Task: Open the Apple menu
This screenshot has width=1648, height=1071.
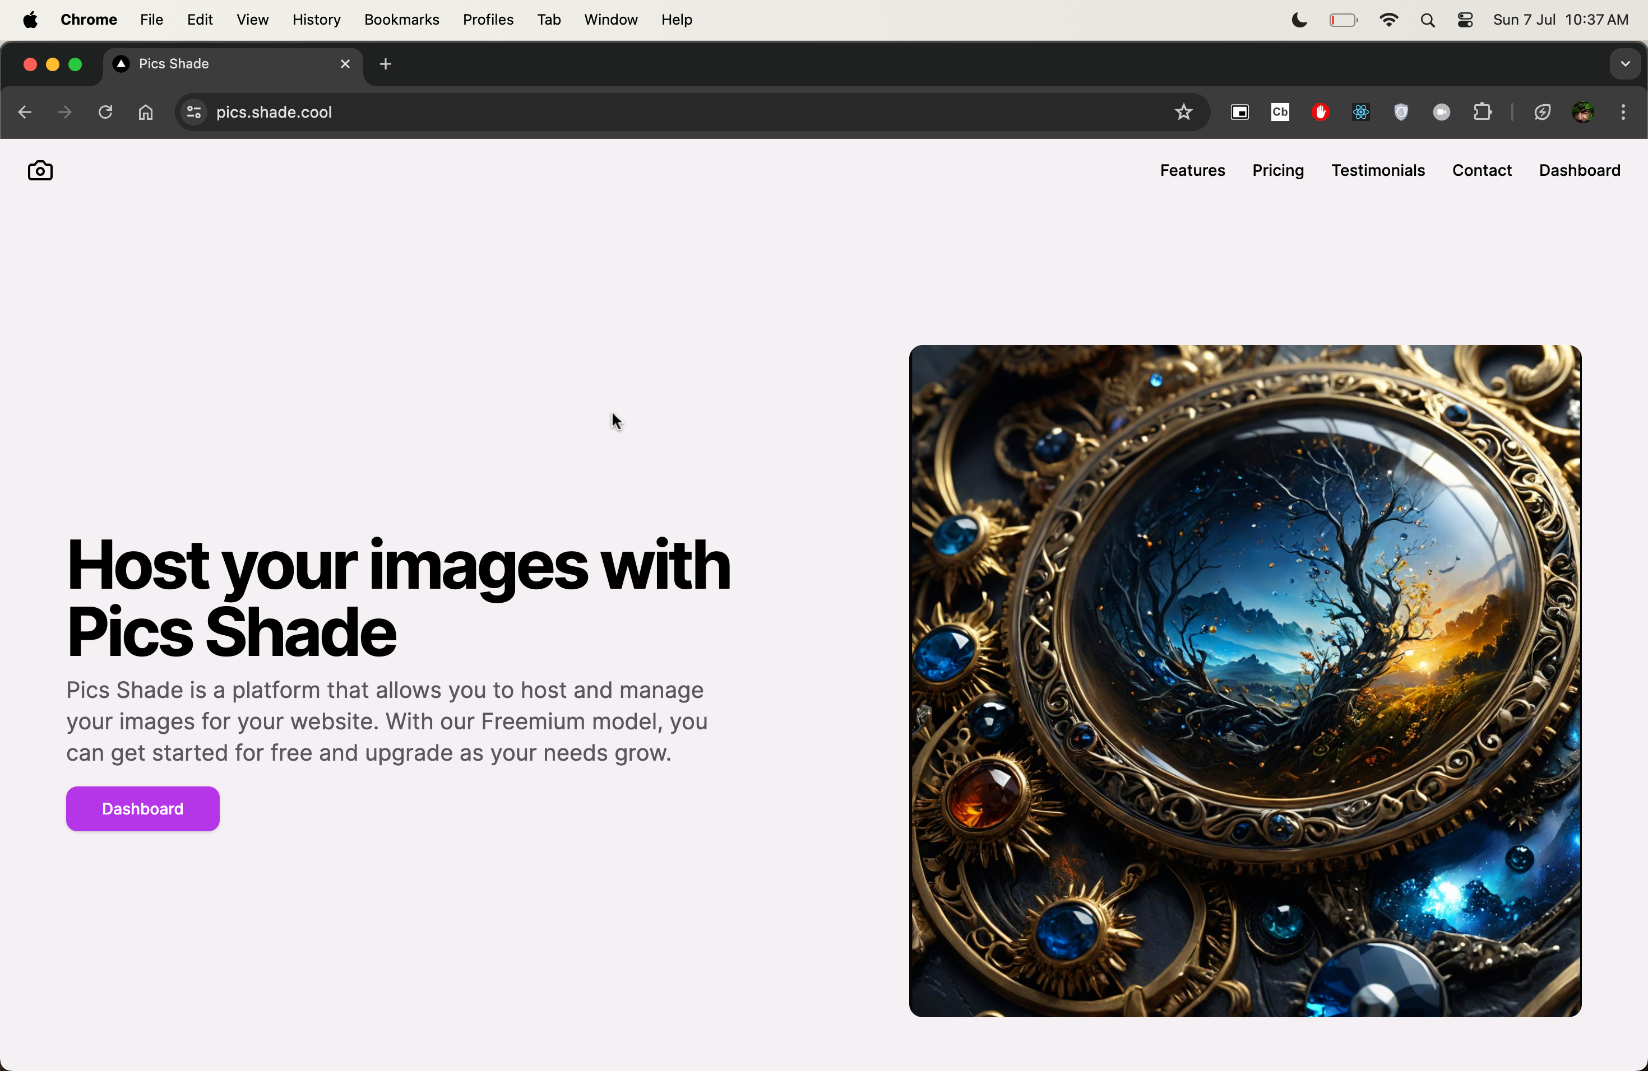Action: pos(30,20)
